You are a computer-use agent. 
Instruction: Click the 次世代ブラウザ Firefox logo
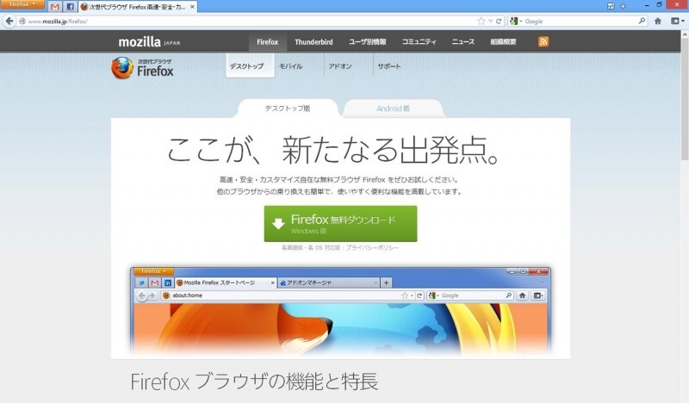(x=142, y=68)
